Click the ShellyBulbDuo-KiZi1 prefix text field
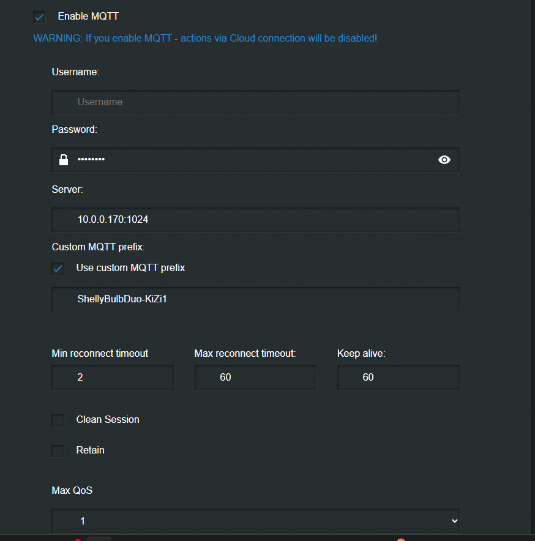The image size is (535, 541). [x=255, y=299]
